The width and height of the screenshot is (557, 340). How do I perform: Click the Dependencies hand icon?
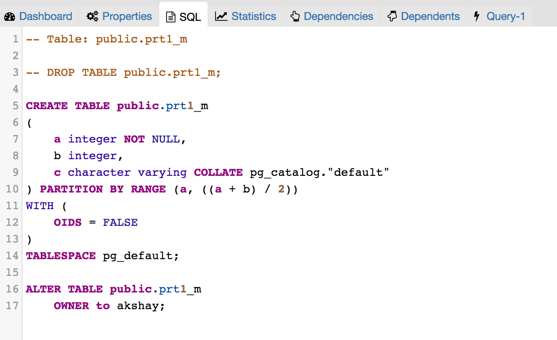(x=295, y=17)
